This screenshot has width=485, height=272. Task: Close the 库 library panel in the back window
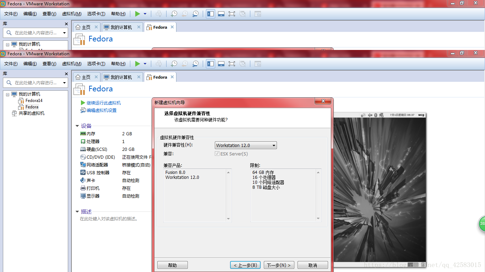coord(66,24)
